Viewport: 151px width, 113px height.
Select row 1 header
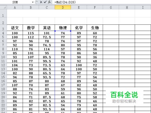(x=3, y=13)
